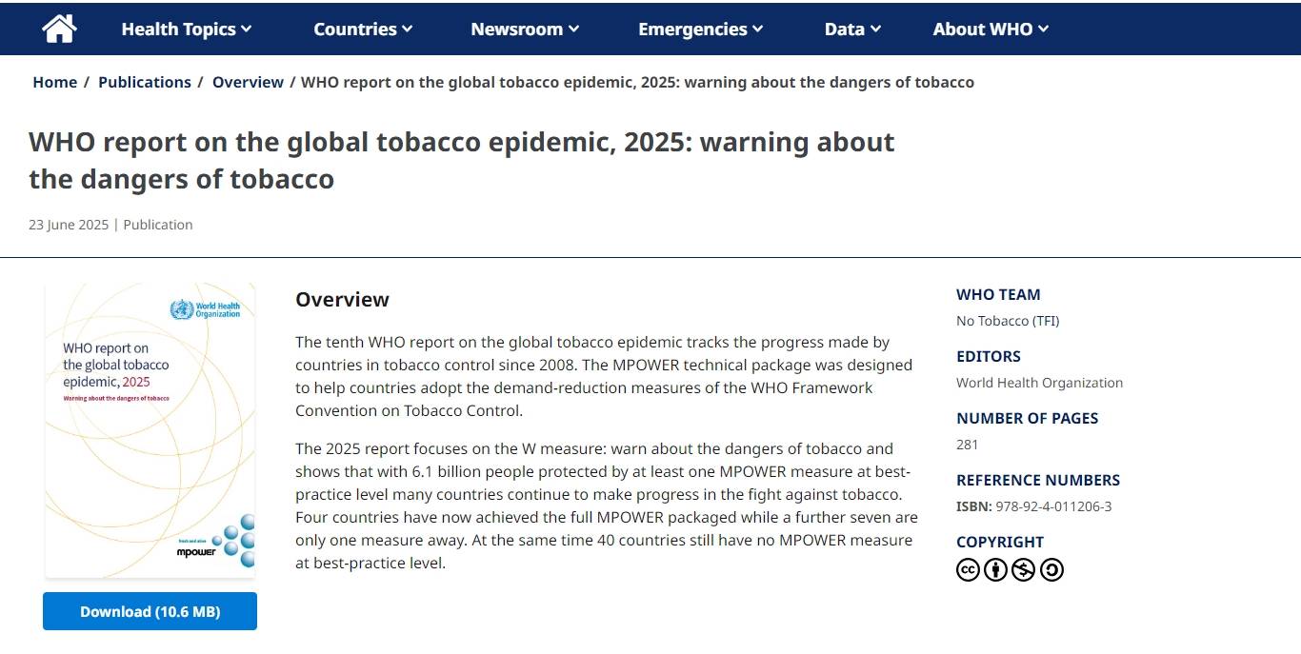The height and width of the screenshot is (654, 1301).
Task: Follow the Overview breadcrumb link
Action: coord(248,82)
